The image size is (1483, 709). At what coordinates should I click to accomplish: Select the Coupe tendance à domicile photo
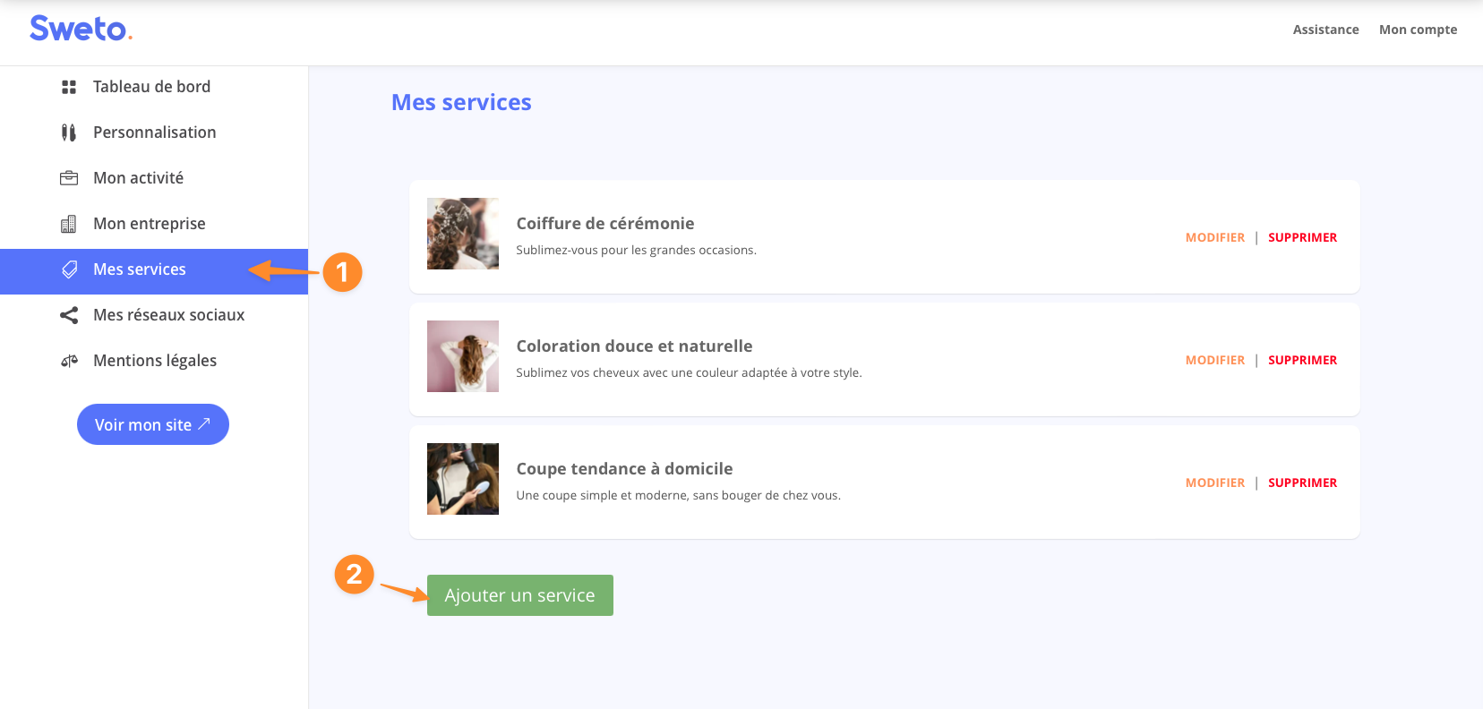click(x=463, y=479)
